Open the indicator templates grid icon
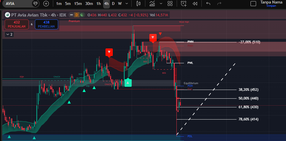 (x=170, y=3)
